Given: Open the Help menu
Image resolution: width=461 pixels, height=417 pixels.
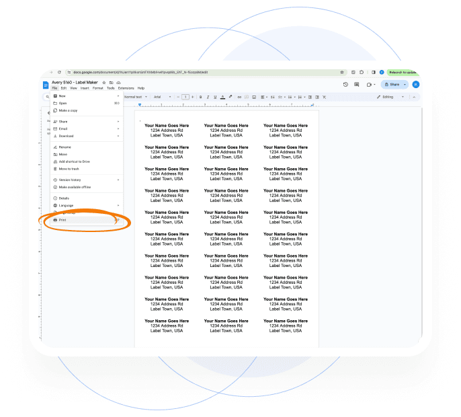Looking at the screenshot, I should point(141,88).
